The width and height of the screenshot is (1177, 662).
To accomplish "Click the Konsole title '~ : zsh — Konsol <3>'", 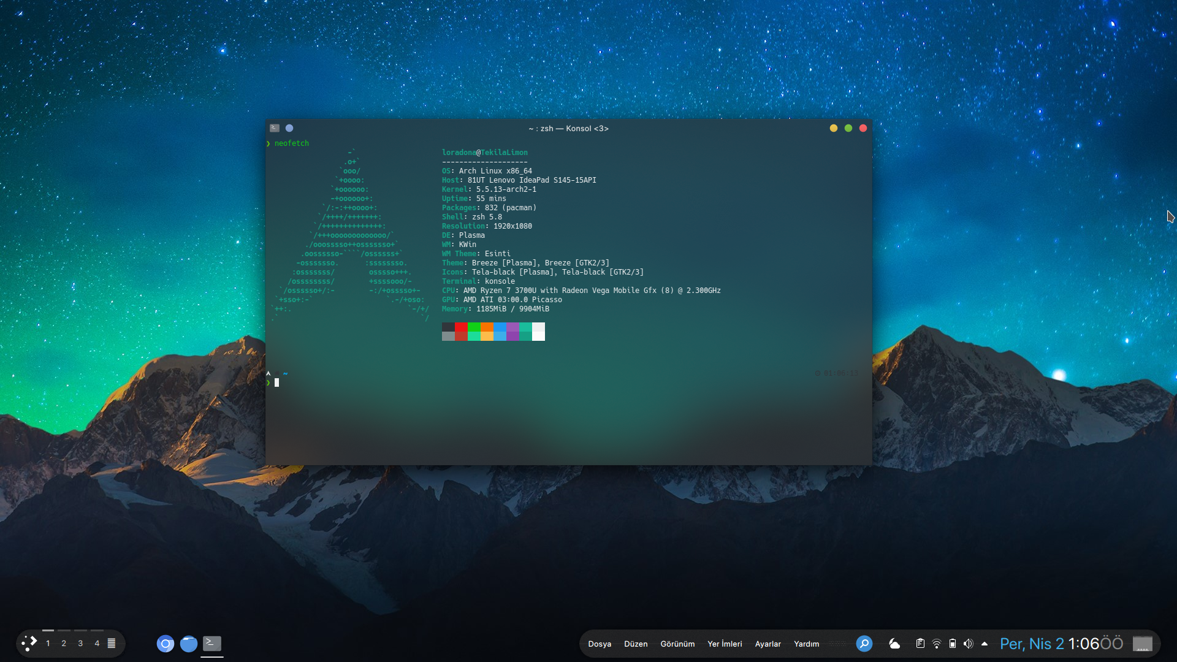I will (x=568, y=128).
